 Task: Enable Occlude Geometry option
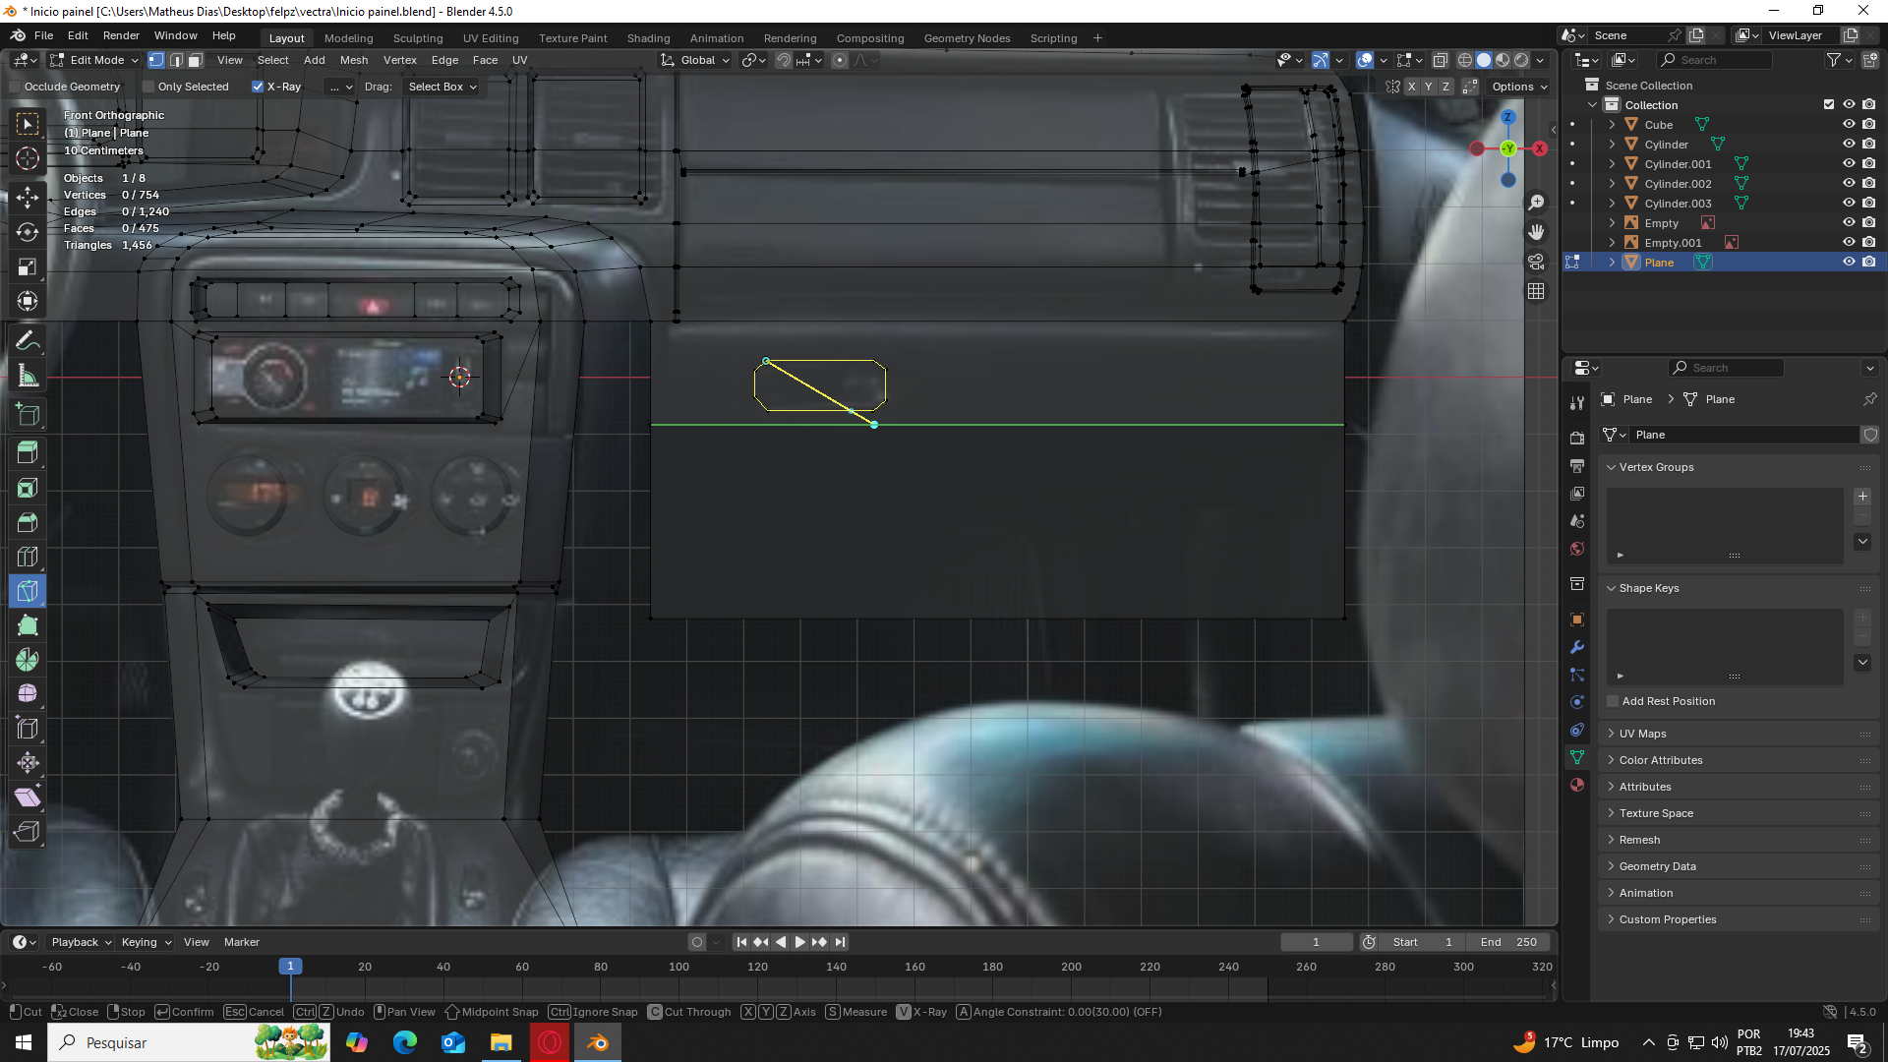(x=16, y=87)
